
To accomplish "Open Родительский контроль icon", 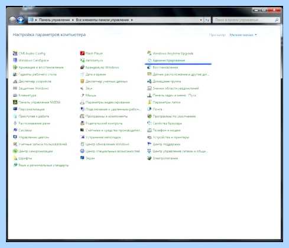I will click(x=82, y=123).
